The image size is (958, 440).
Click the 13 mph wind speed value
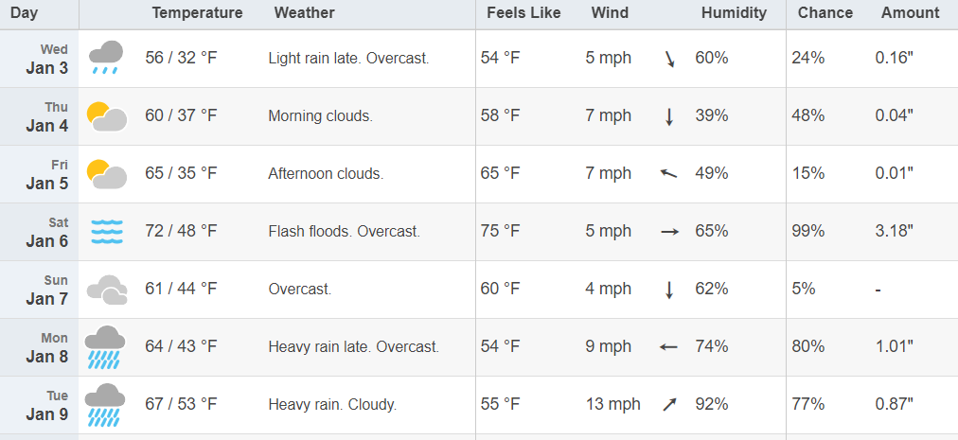[612, 404]
